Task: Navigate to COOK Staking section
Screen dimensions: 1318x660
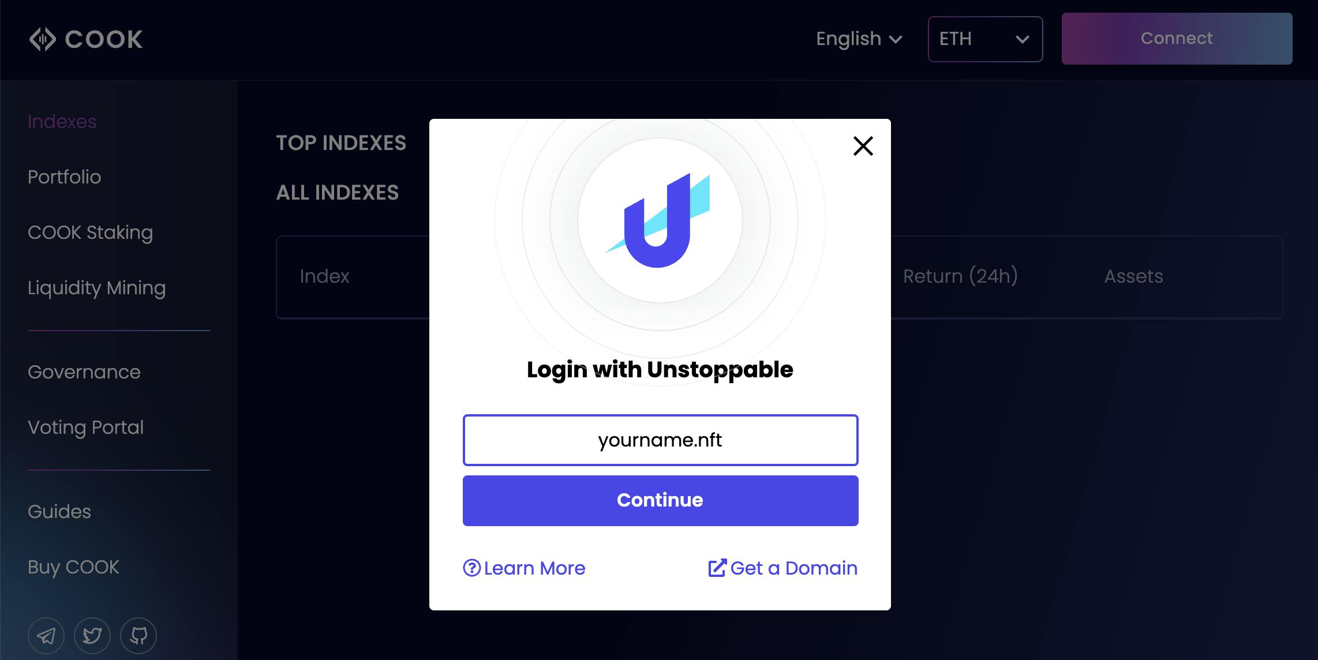Action: [91, 232]
